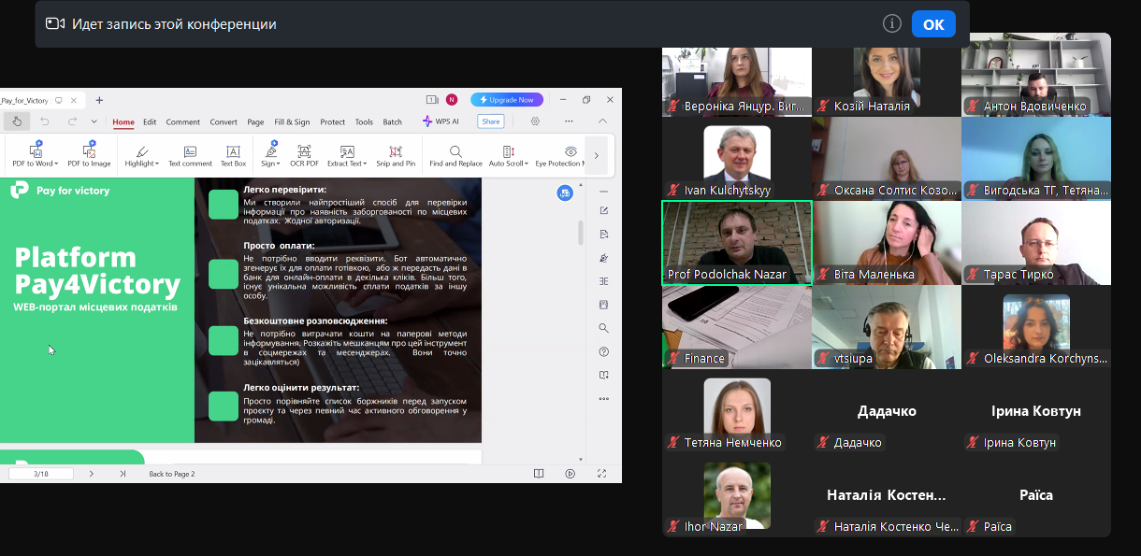Click the redo arrow in WPS toolbar
The width and height of the screenshot is (1141, 556).
pyautogui.click(x=72, y=121)
